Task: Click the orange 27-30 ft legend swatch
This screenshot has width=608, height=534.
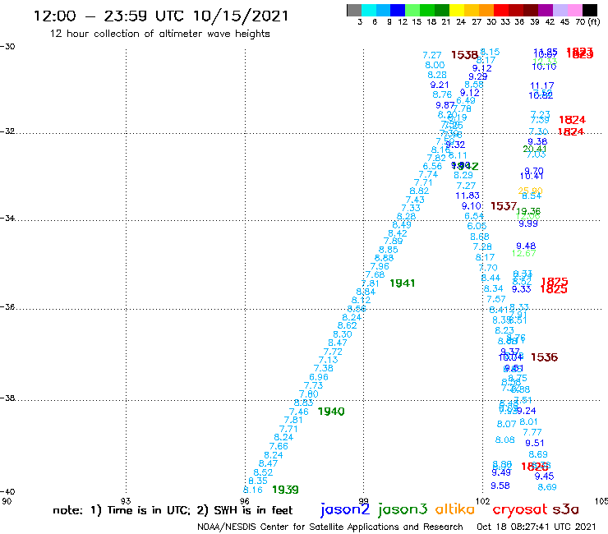Action: pyautogui.click(x=486, y=11)
